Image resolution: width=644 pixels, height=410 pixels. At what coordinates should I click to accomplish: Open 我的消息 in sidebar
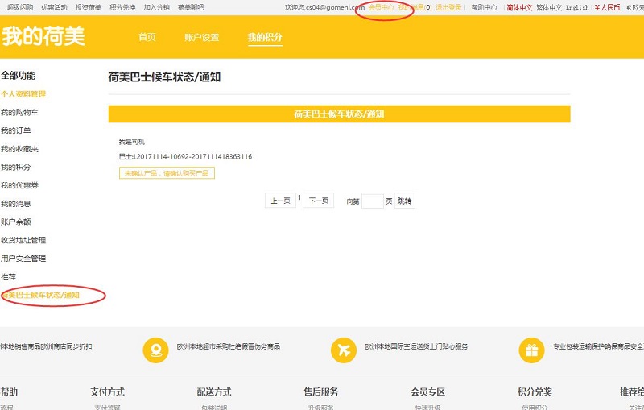pos(15,204)
